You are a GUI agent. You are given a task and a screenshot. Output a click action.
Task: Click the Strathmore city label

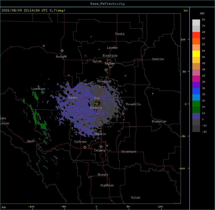129,152
